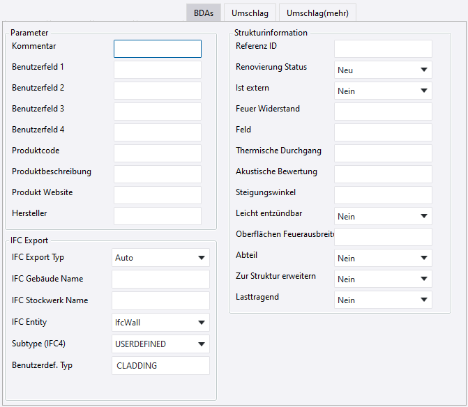Expand the Abteil dropdown
The image size is (468, 407).
tap(383, 259)
